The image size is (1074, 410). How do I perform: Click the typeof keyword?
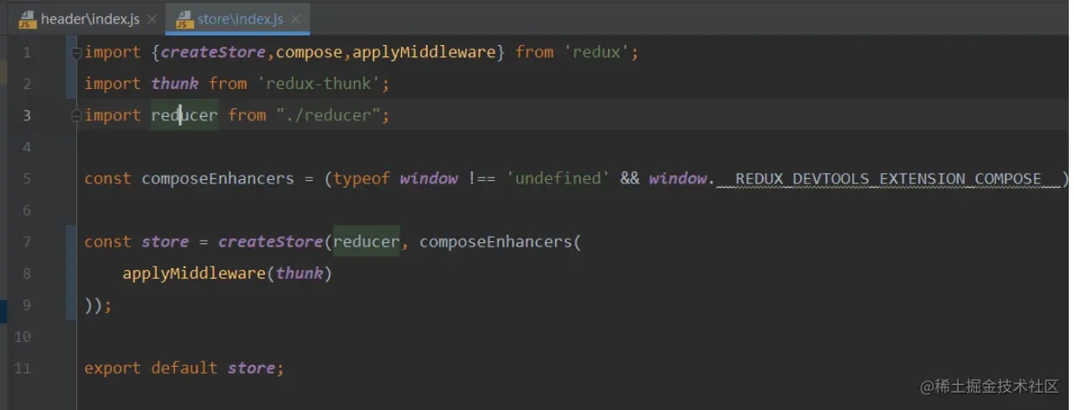(362, 179)
